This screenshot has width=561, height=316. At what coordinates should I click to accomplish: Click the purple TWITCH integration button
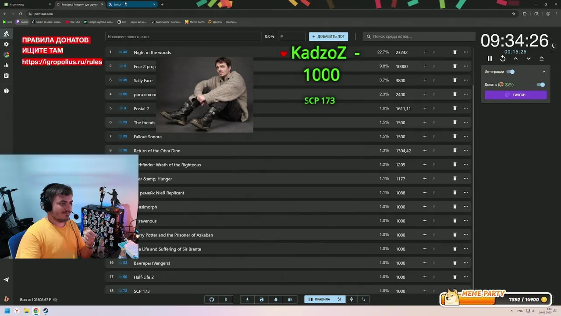(x=515, y=95)
